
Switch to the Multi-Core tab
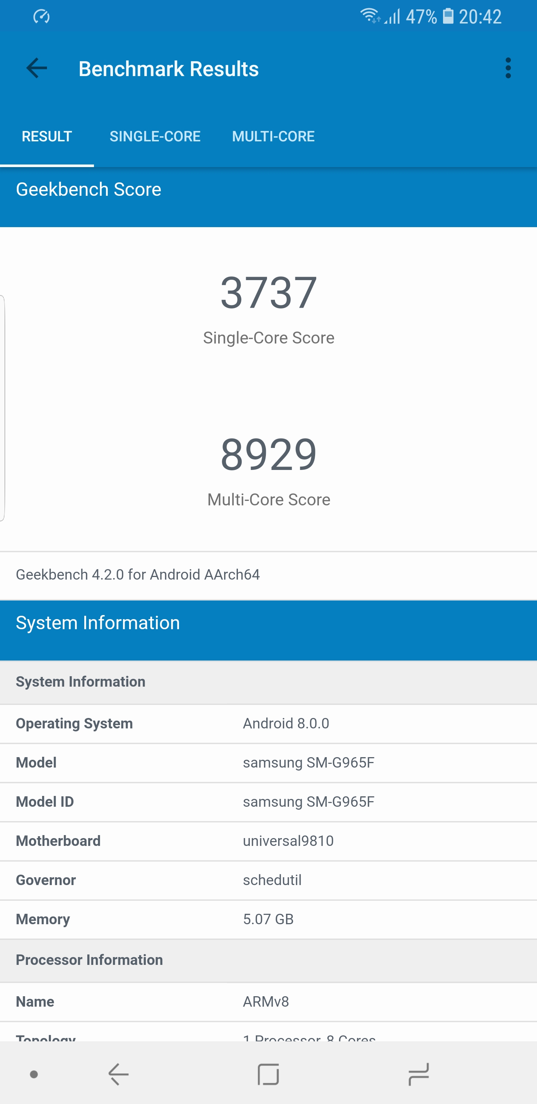tap(273, 136)
